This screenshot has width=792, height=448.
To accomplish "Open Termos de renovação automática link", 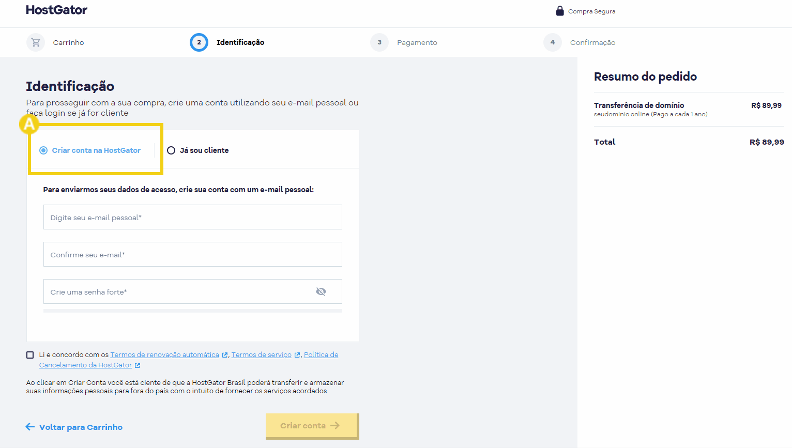I will (164, 355).
